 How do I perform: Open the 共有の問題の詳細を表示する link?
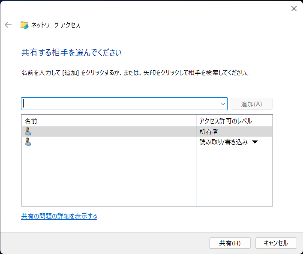tap(59, 216)
